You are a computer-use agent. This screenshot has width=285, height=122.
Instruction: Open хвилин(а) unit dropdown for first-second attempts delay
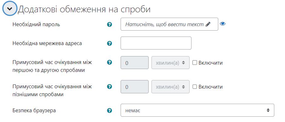tap(170, 62)
